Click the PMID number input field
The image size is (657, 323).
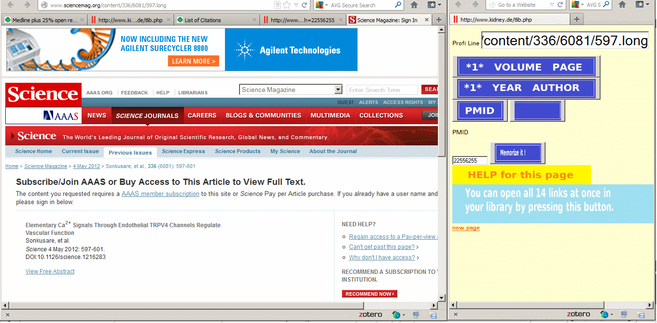point(470,161)
